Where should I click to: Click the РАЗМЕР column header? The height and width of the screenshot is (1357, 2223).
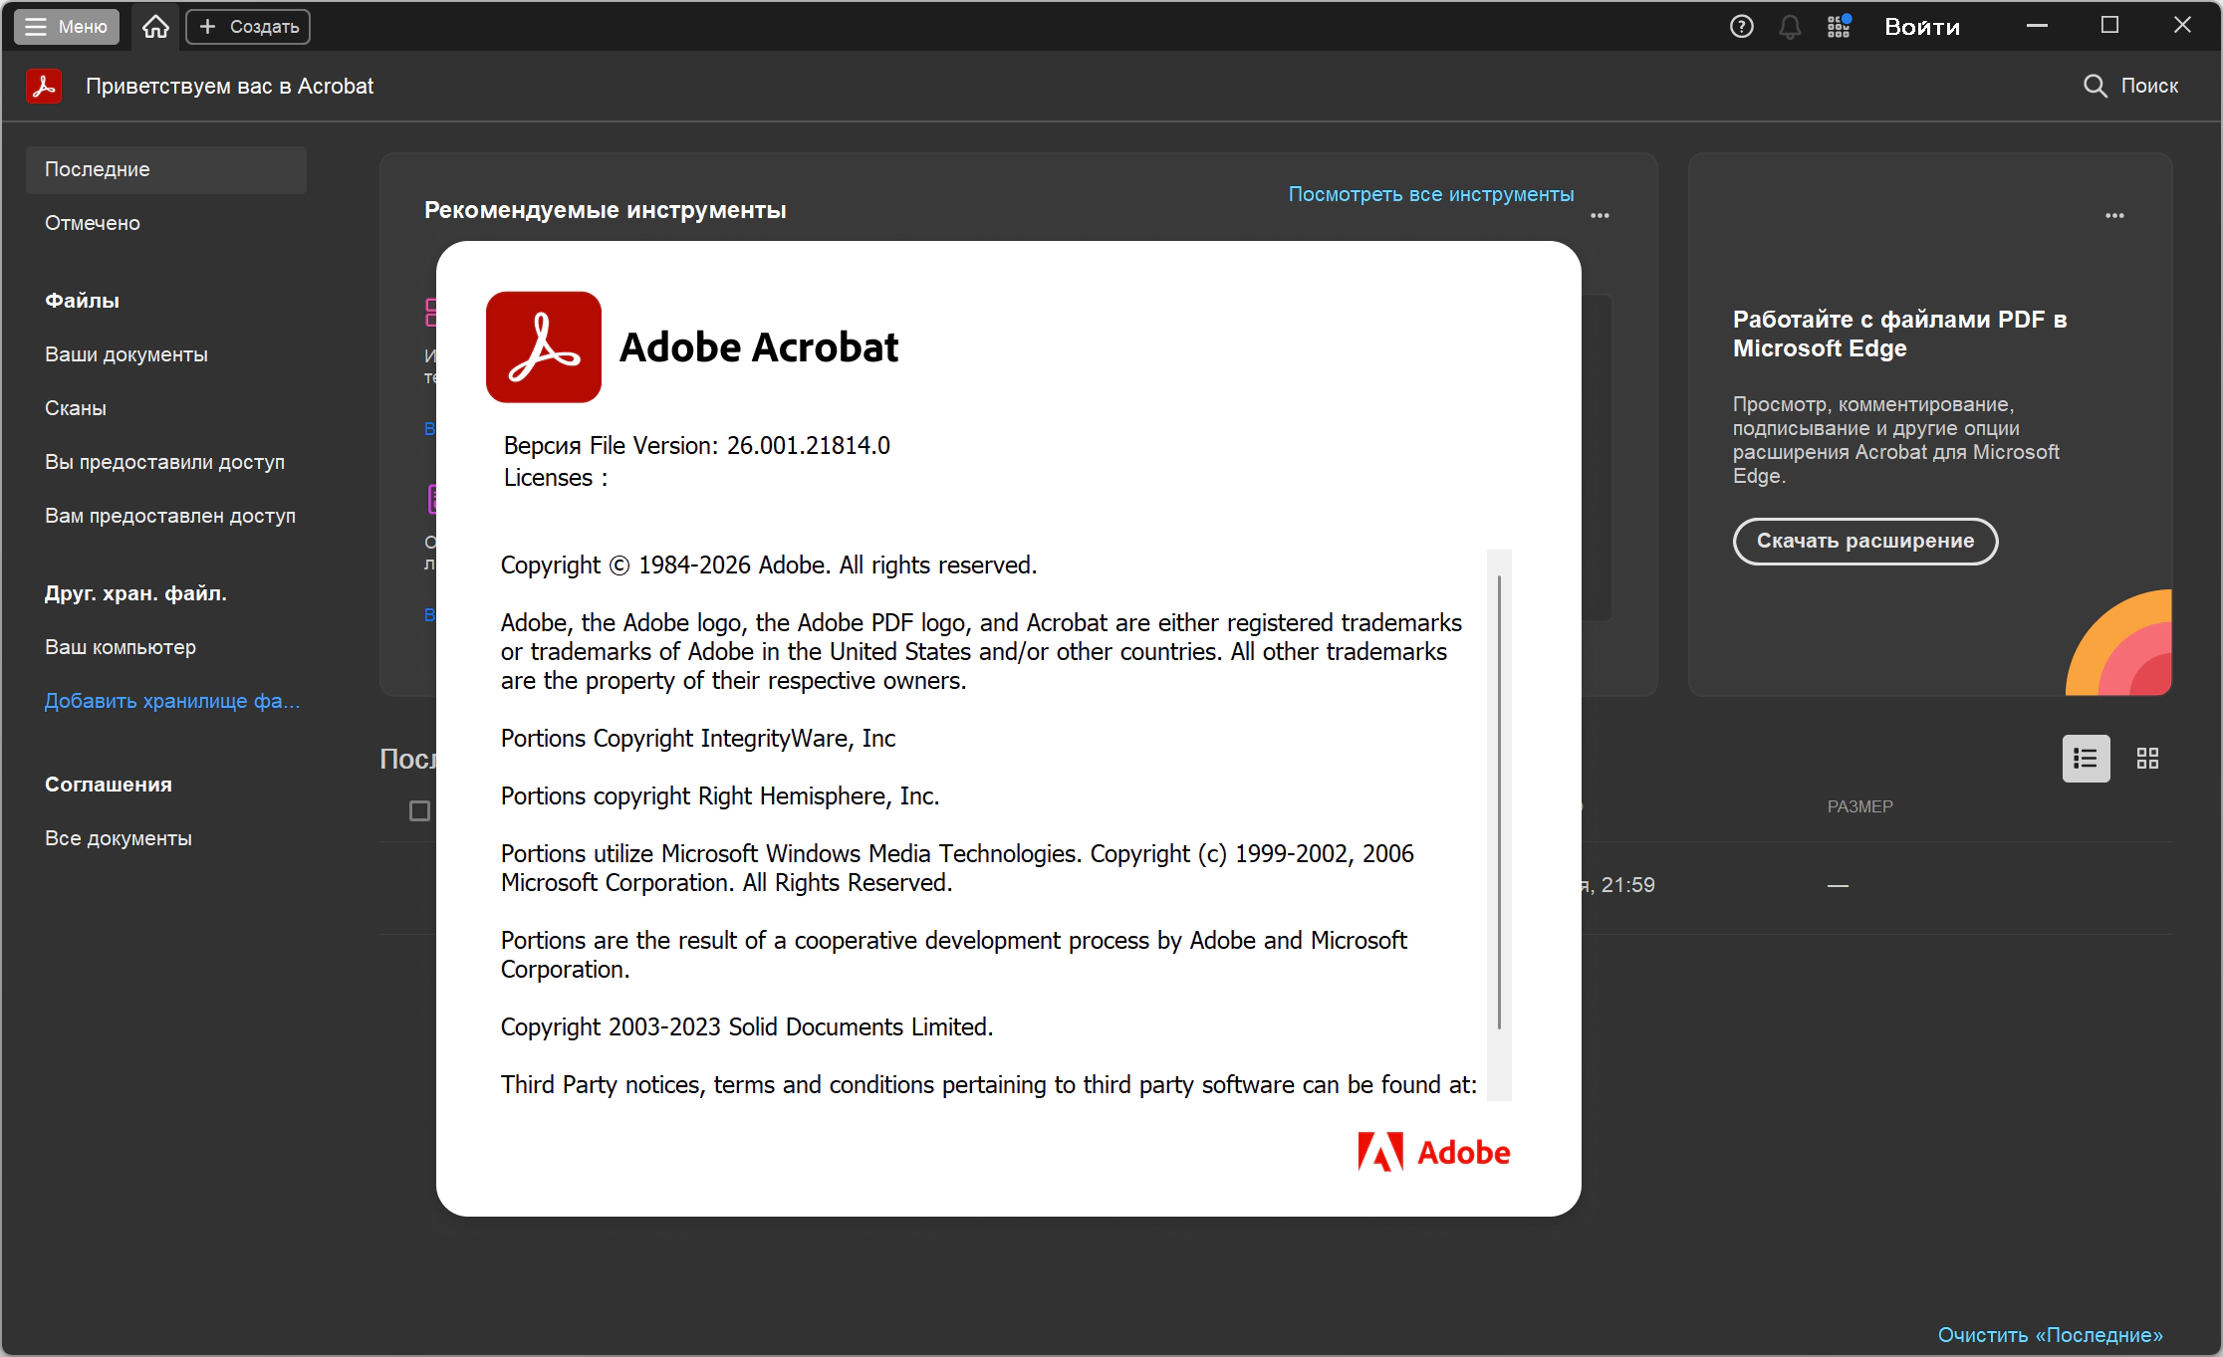[x=1859, y=806]
